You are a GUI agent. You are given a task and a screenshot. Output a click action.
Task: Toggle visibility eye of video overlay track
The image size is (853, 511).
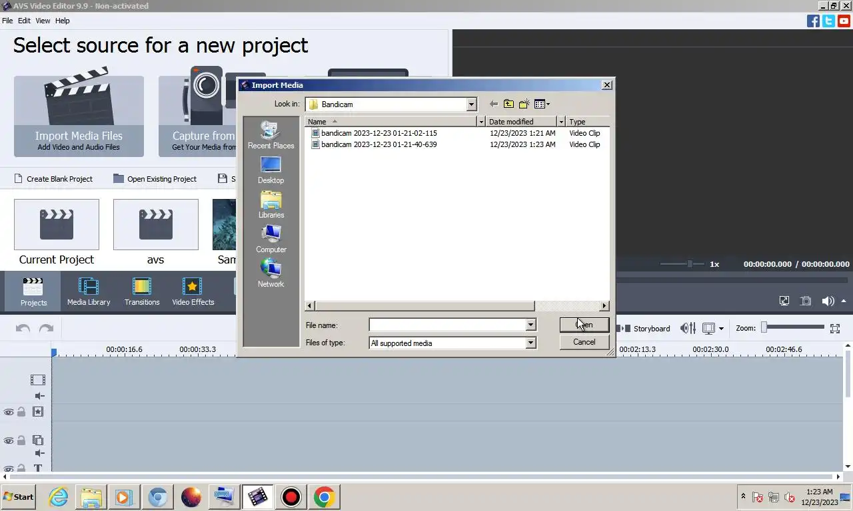click(x=9, y=440)
